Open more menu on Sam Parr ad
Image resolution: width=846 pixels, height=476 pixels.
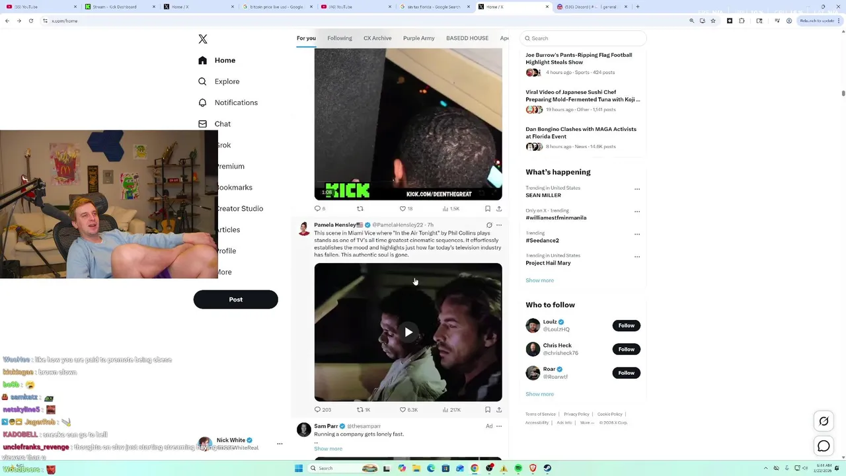(x=499, y=426)
